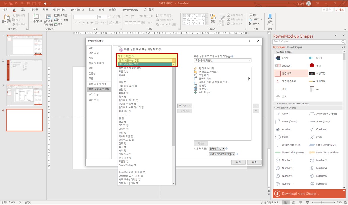
Task: Click the 찾기 find icon in ribbon
Action: [251, 15]
